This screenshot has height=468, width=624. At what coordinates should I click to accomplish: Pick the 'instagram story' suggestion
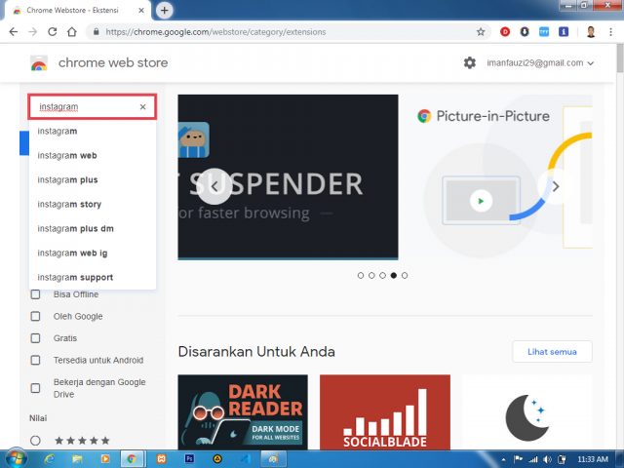click(x=93, y=204)
